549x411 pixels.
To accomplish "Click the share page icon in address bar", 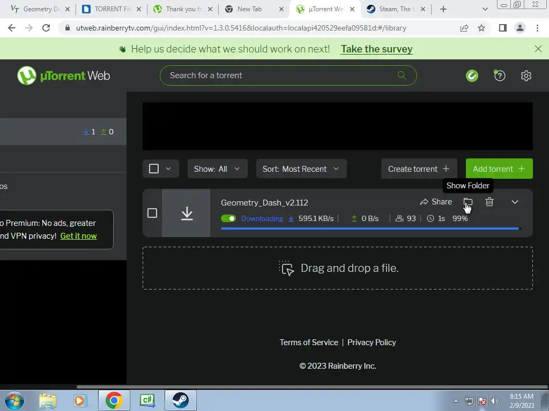I will [464, 28].
